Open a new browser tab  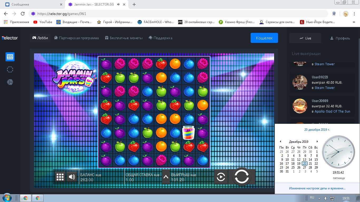point(134,4)
